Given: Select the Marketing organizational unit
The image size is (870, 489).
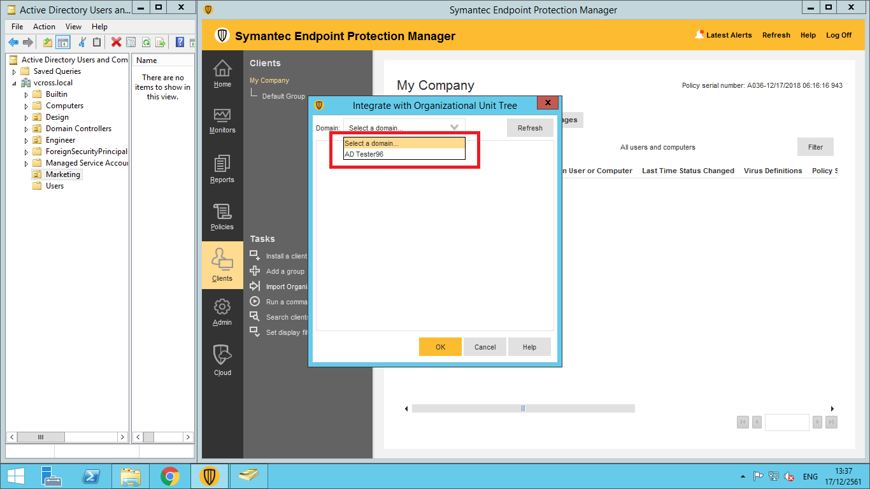Looking at the screenshot, I should [x=62, y=174].
